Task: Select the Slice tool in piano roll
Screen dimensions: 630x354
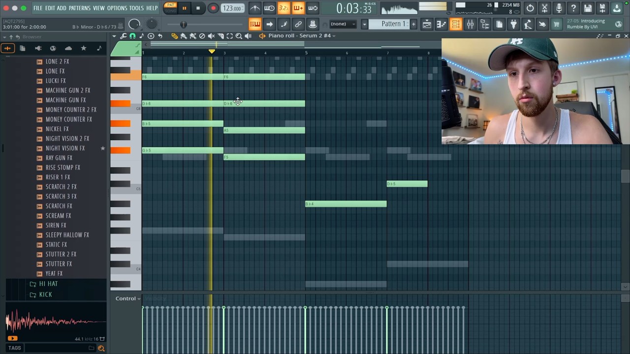Action: point(220,36)
